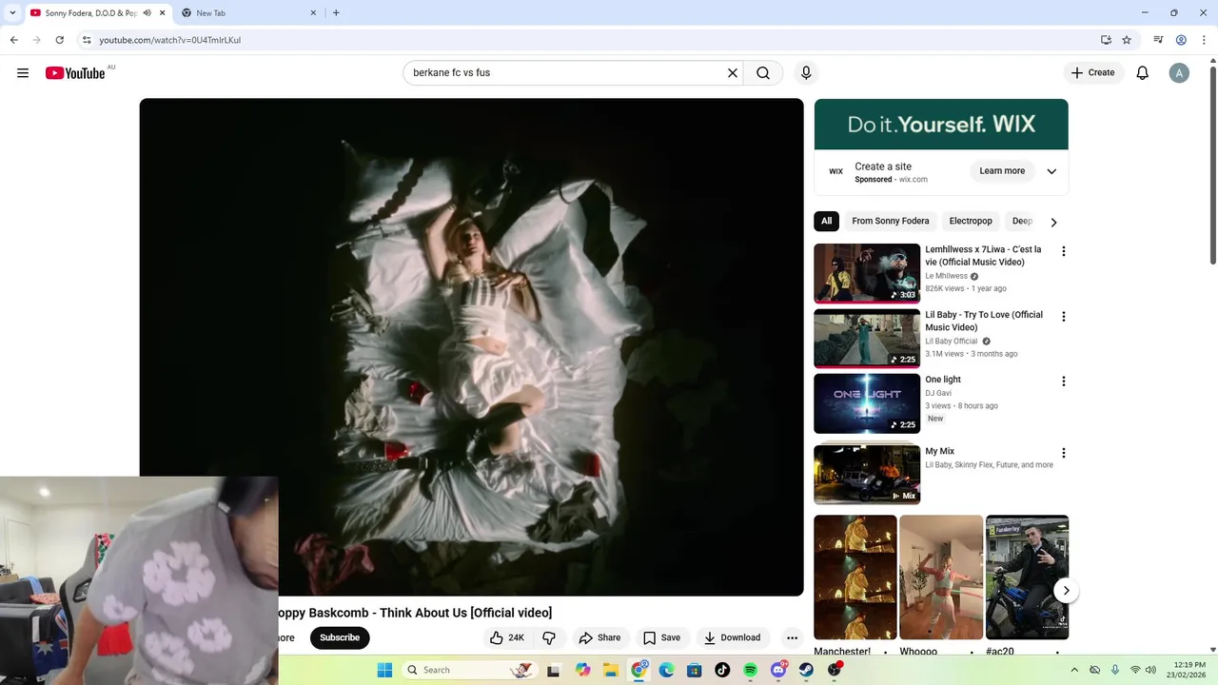Screen dimensions: 1218x685
Task: Go back in browser history
Action: [x=13, y=40]
